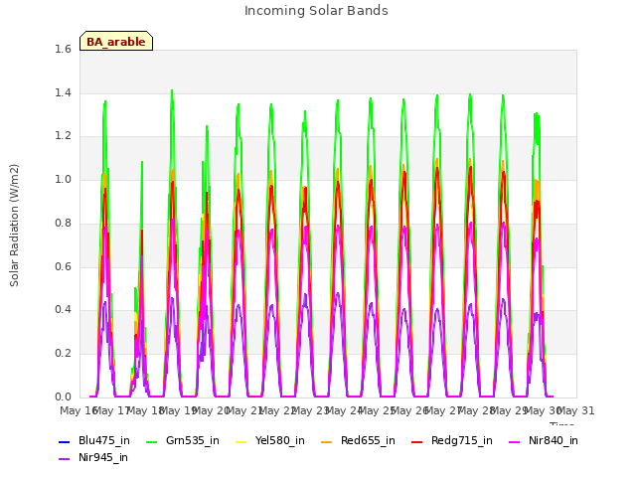636x477 pixels.
Task: Click the 0.2 y-axis tick label
Action: (x=63, y=354)
